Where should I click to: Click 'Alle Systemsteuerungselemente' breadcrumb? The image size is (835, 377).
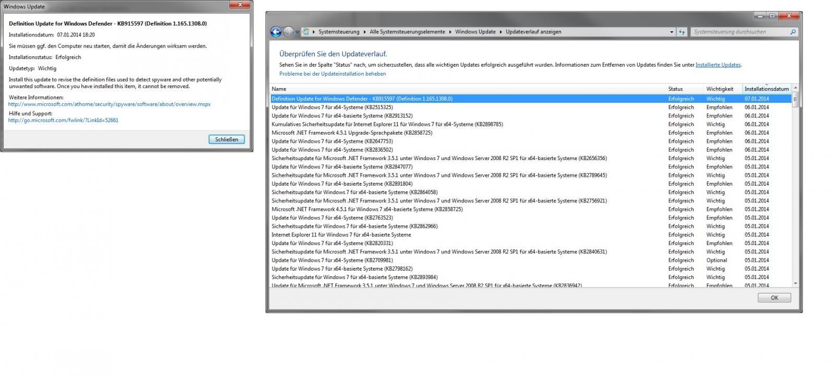pyautogui.click(x=407, y=32)
